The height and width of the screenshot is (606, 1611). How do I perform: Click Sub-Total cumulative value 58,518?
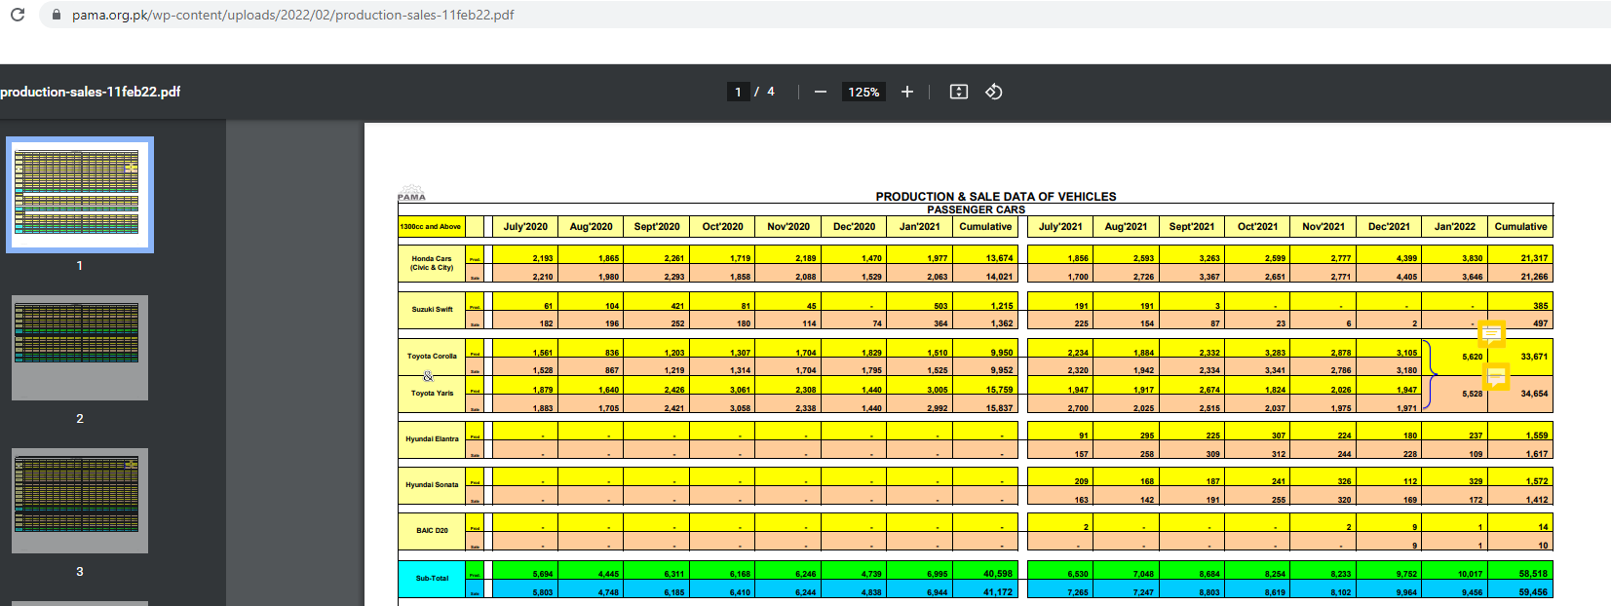(x=1532, y=574)
